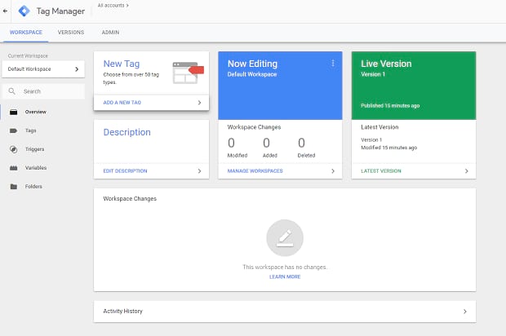Click Edit Description link

(x=125, y=171)
